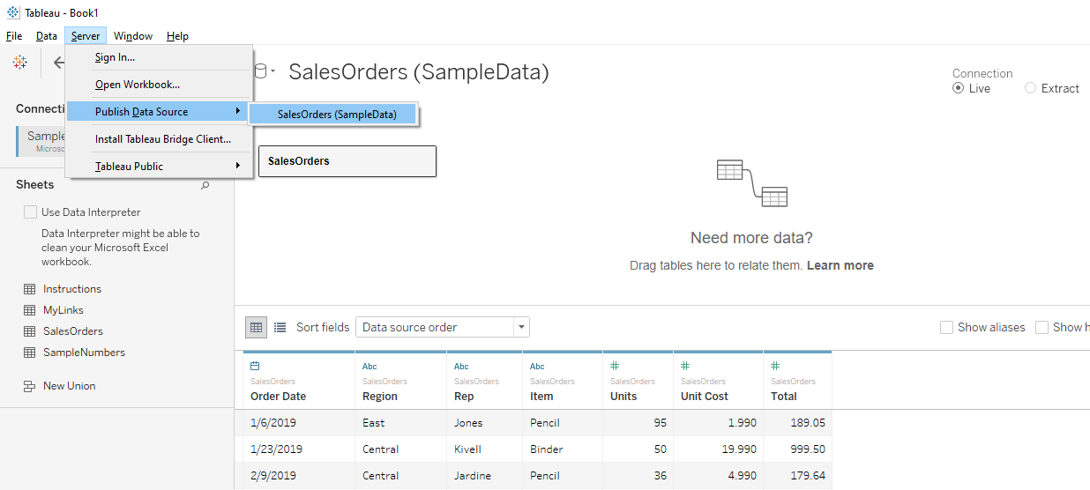Click the SalesOrders sheet table icon
This screenshot has height=490, width=1090.
tap(29, 331)
